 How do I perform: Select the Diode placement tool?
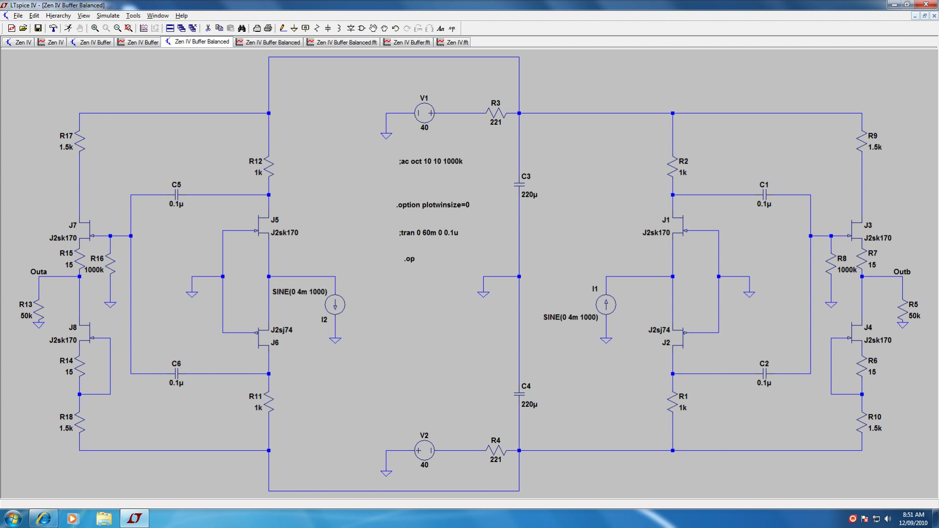pos(351,28)
